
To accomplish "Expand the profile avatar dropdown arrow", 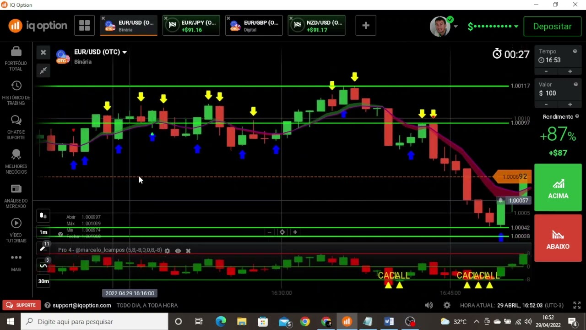I will [455, 27].
